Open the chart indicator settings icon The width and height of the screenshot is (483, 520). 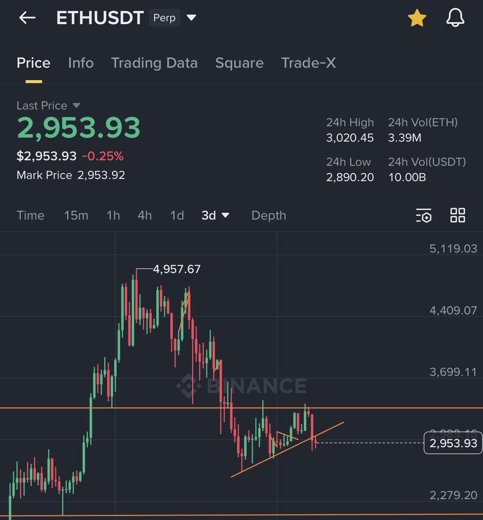[424, 215]
